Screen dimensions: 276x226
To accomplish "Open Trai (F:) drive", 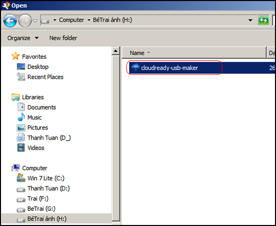I will 38,198.
